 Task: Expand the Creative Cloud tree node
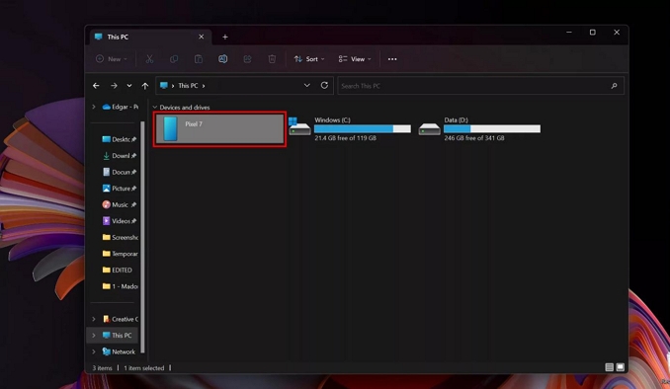pos(94,319)
